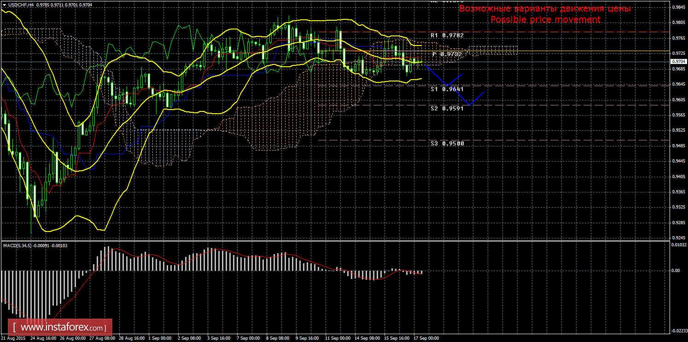Select the USDCHF,H4 chart title text
This screenshot has width=688, height=342.
(x=21, y=5)
